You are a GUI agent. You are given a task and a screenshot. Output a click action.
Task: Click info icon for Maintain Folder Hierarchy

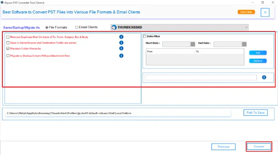(x=121, y=48)
